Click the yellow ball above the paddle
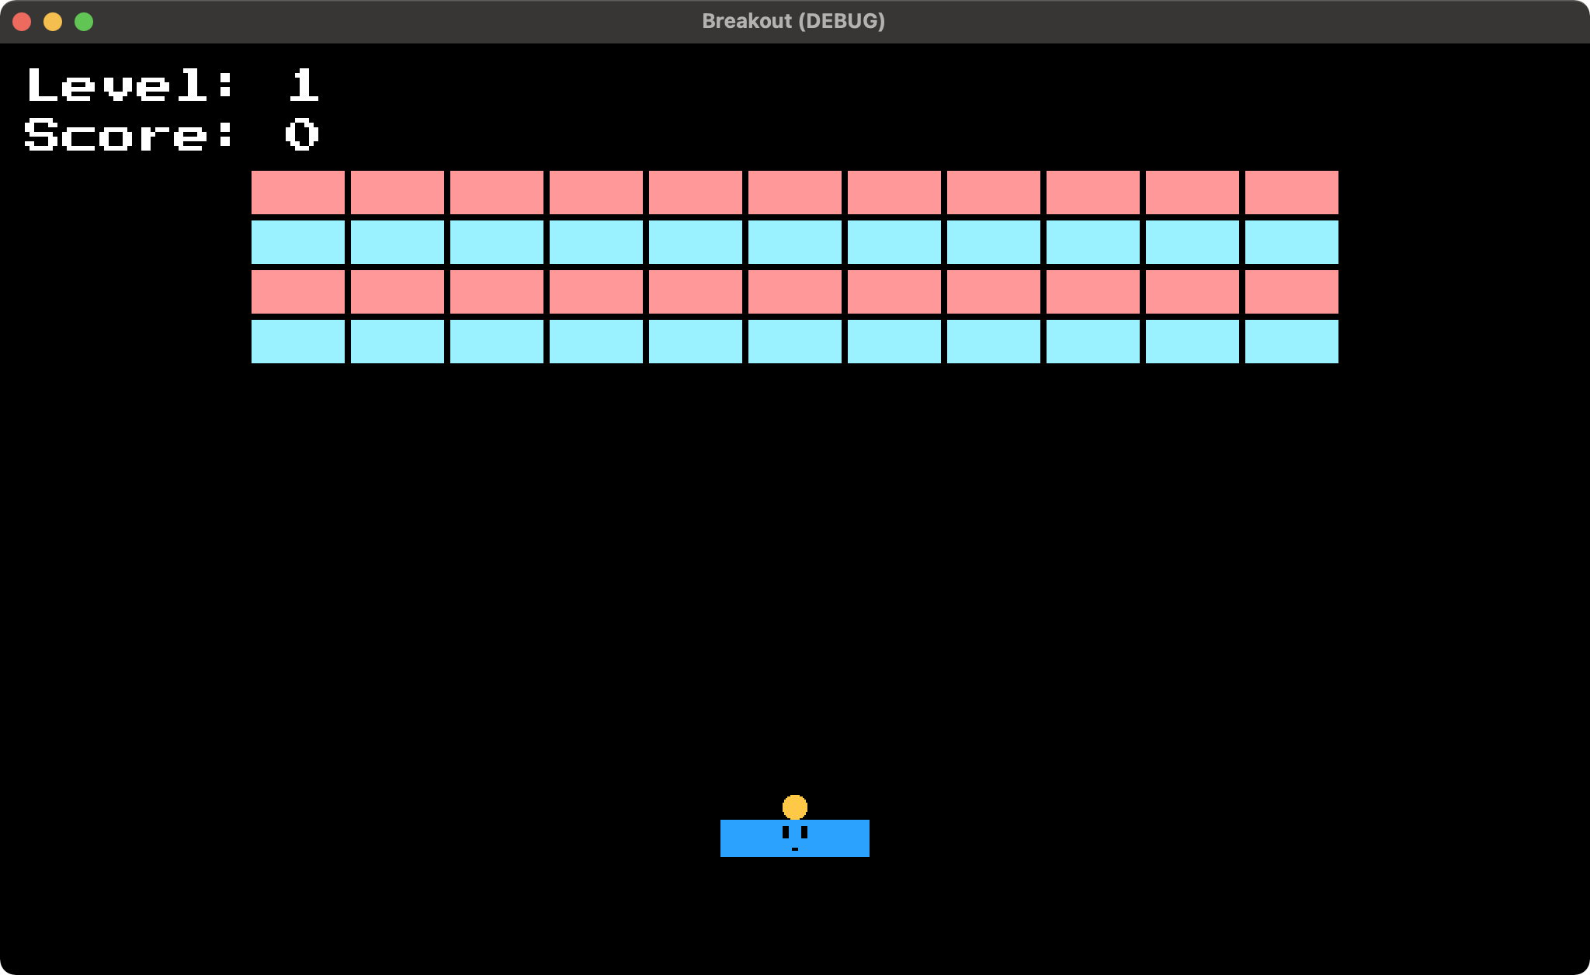Viewport: 1590px width, 975px height. (795, 807)
